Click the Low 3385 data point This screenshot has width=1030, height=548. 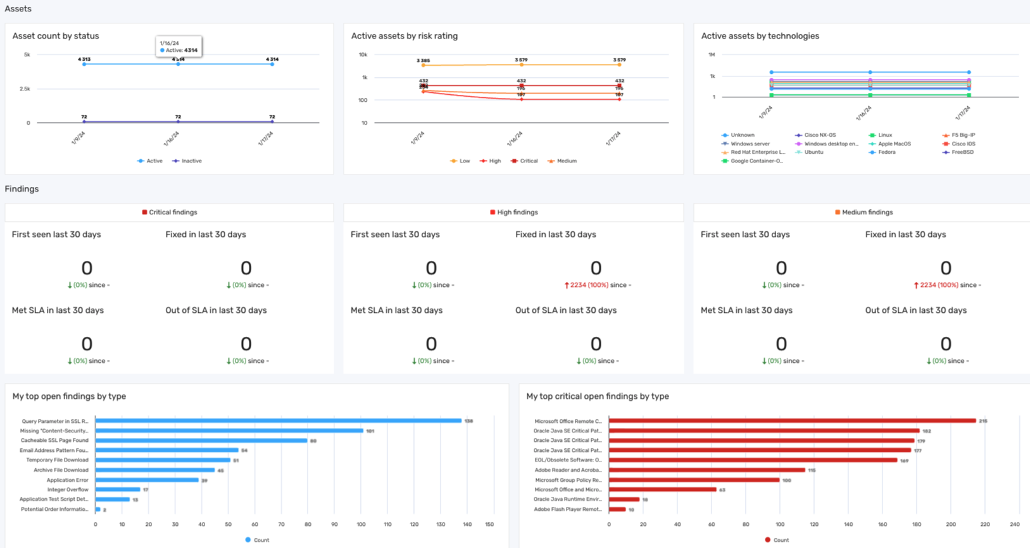tap(424, 65)
